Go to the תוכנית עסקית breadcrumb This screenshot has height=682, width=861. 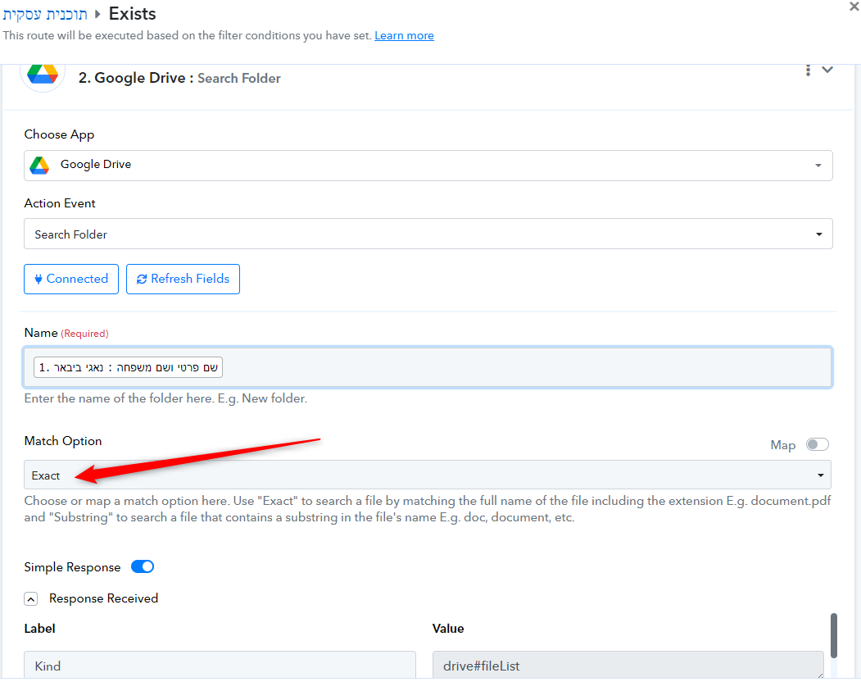[45, 14]
